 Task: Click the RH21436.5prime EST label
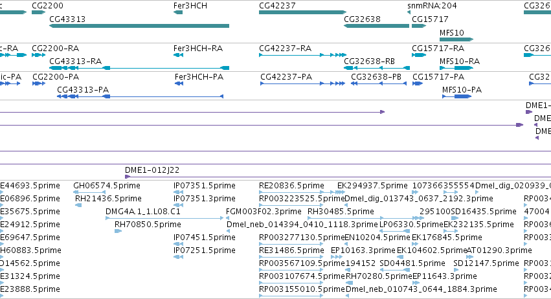(108, 199)
